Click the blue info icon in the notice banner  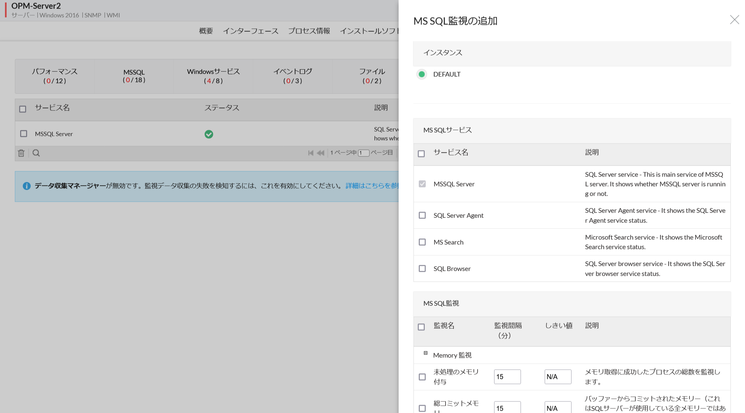click(x=26, y=186)
